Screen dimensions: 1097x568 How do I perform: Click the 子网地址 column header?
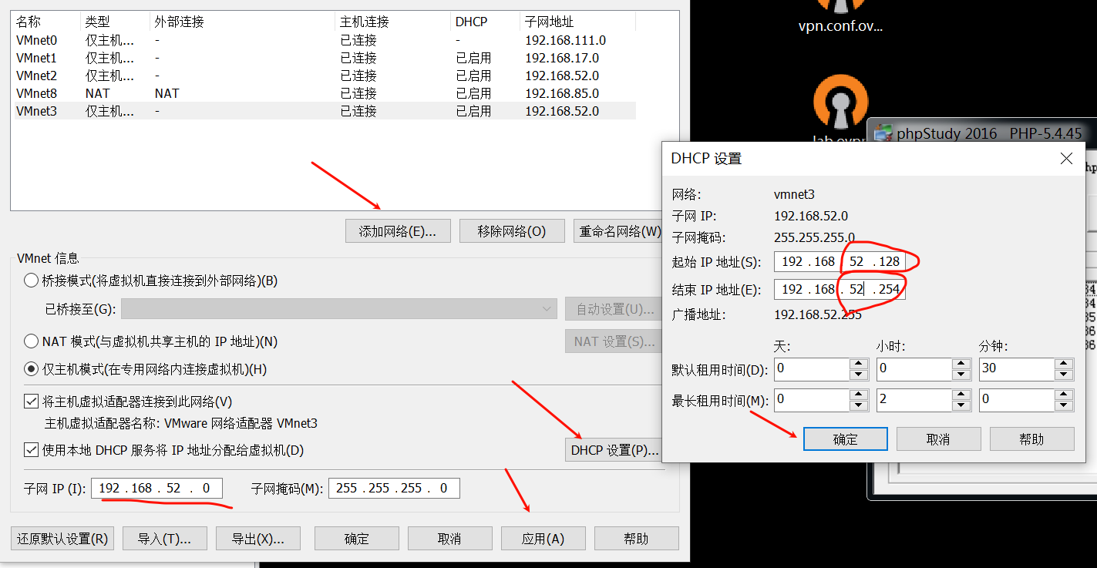pyautogui.click(x=577, y=22)
